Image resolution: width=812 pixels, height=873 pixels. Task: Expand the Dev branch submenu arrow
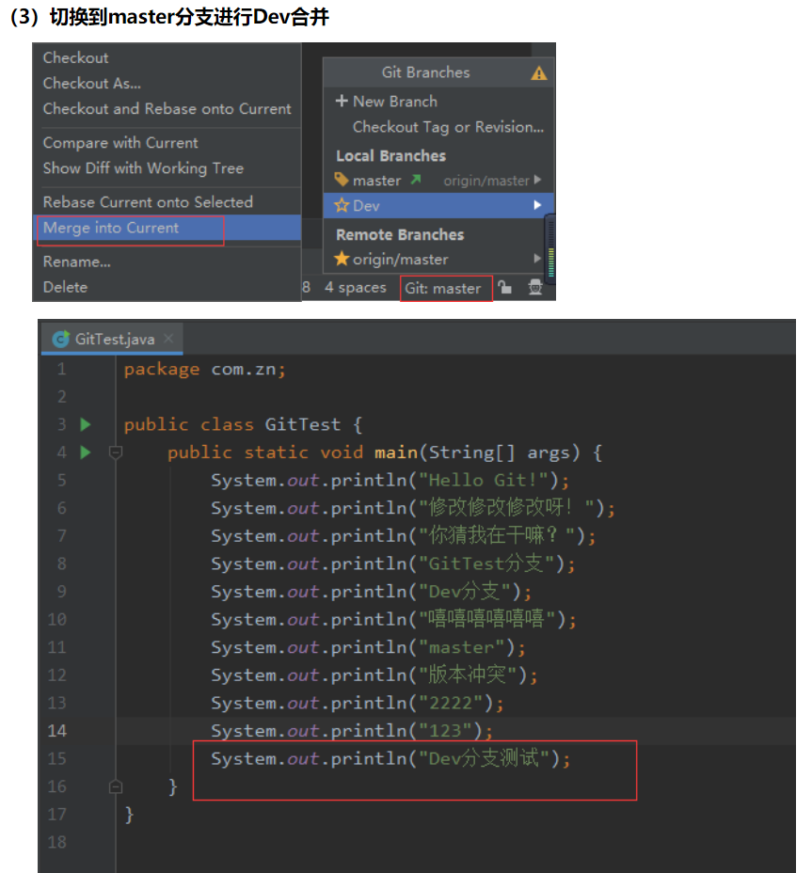[537, 205]
